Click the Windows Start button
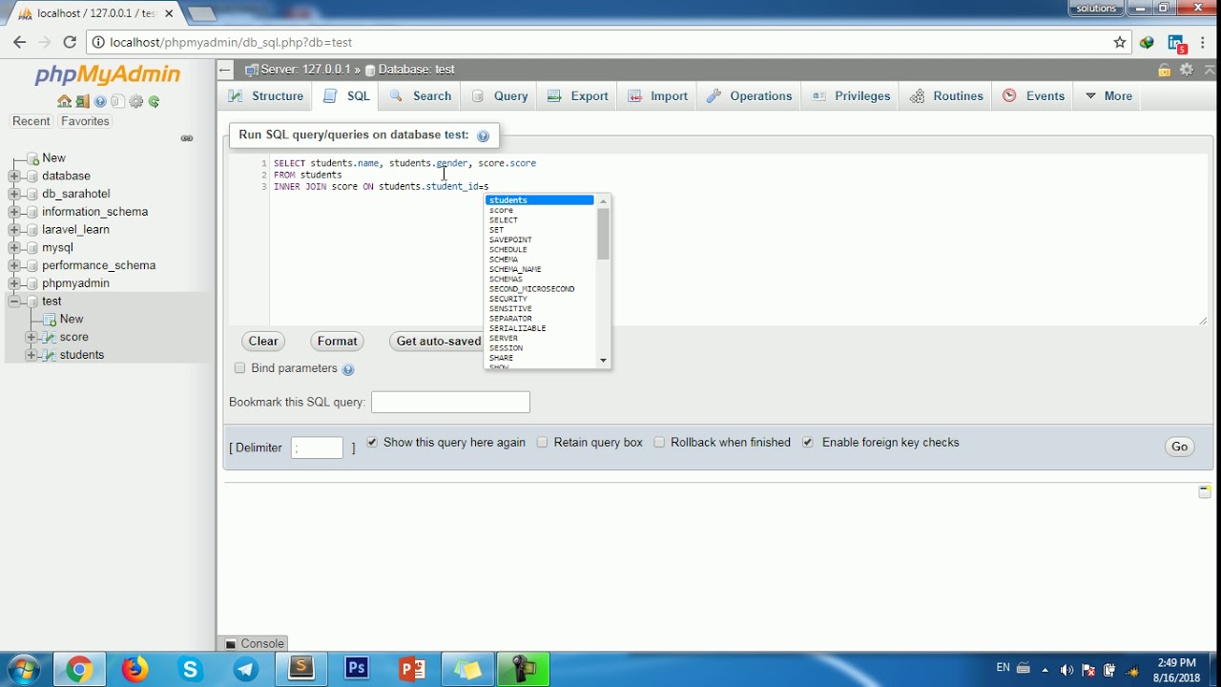This screenshot has height=687, width=1221. (23, 669)
